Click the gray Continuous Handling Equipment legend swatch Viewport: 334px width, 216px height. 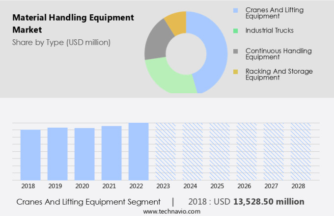(236, 51)
